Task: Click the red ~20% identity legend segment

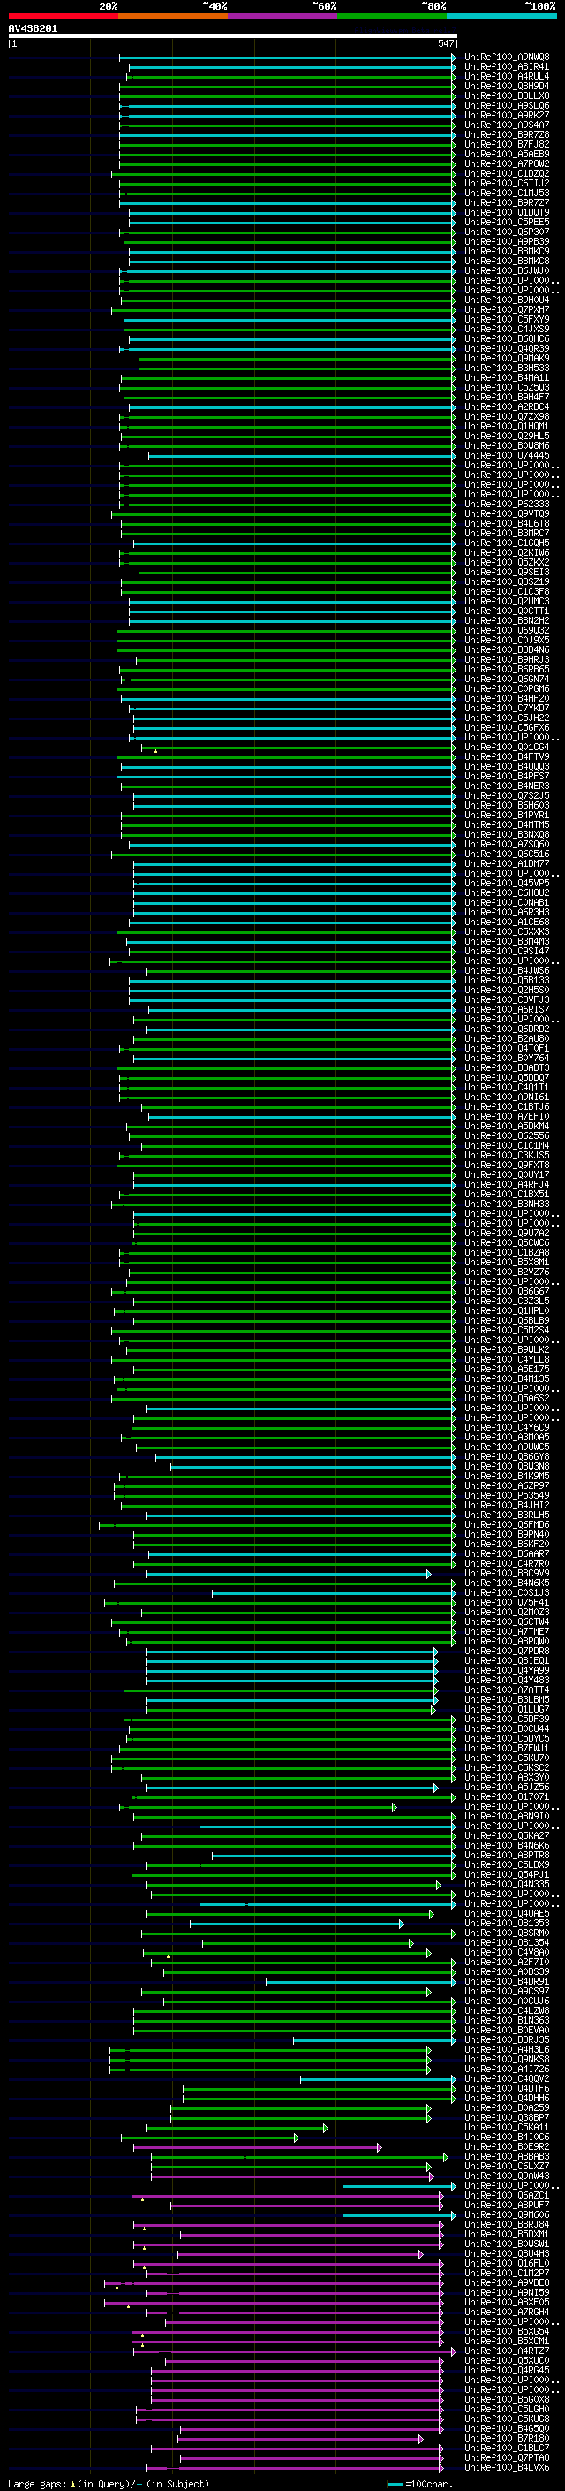Action: coord(63,16)
